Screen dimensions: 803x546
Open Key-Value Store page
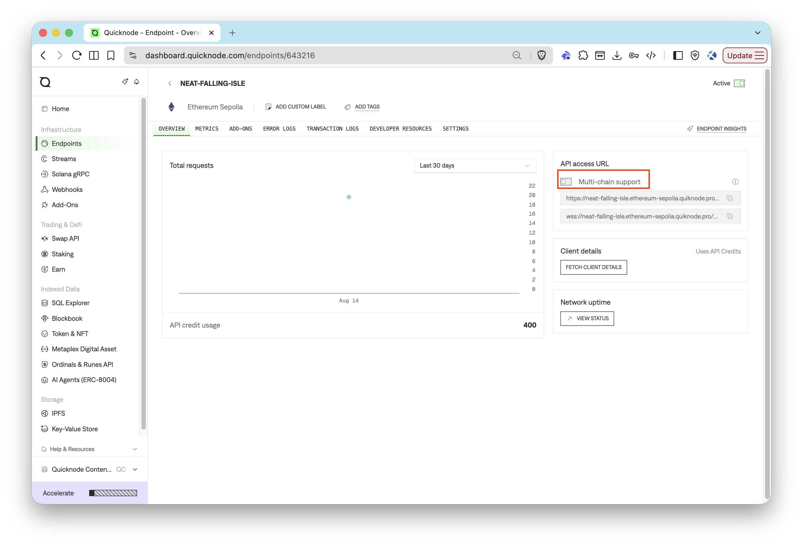click(x=75, y=429)
